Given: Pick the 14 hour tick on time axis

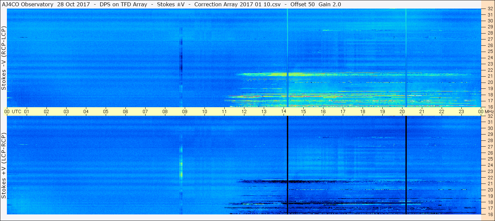Looking at the screenshot, I should (x=284, y=111).
